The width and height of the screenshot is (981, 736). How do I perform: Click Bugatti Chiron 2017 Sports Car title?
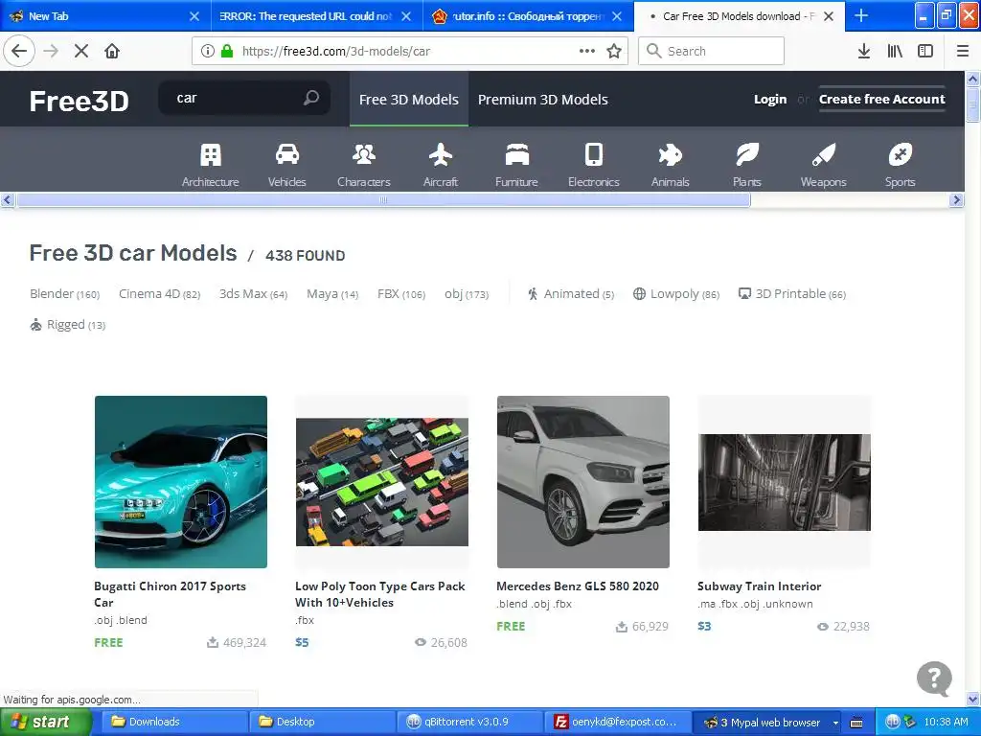[x=171, y=594]
